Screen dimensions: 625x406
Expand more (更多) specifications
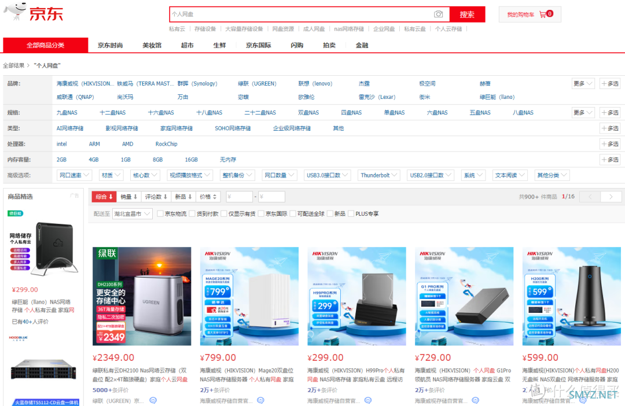pos(583,113)
